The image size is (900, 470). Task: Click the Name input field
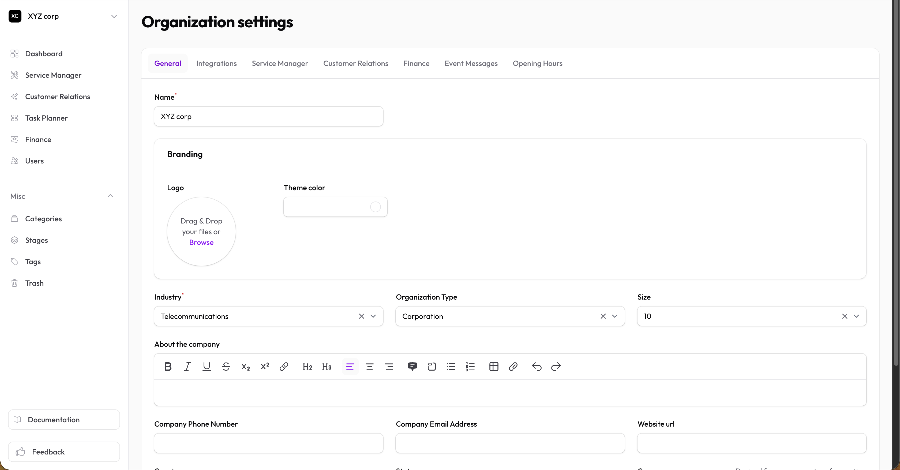[269, 116]
